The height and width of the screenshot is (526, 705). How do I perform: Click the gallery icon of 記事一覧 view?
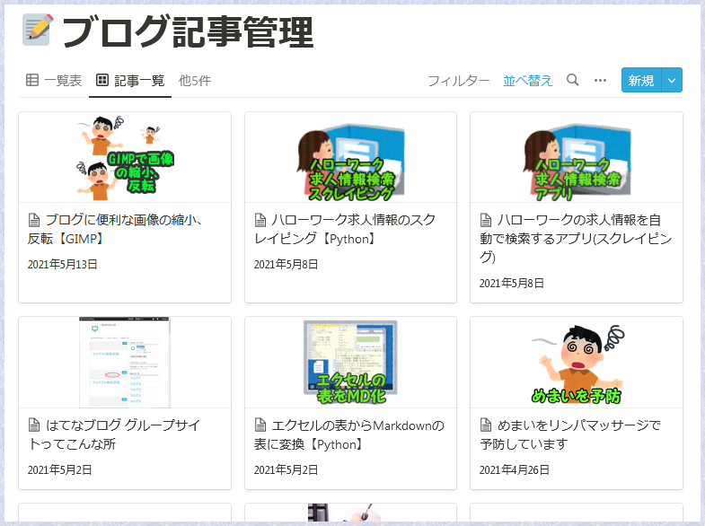(102, 80)
